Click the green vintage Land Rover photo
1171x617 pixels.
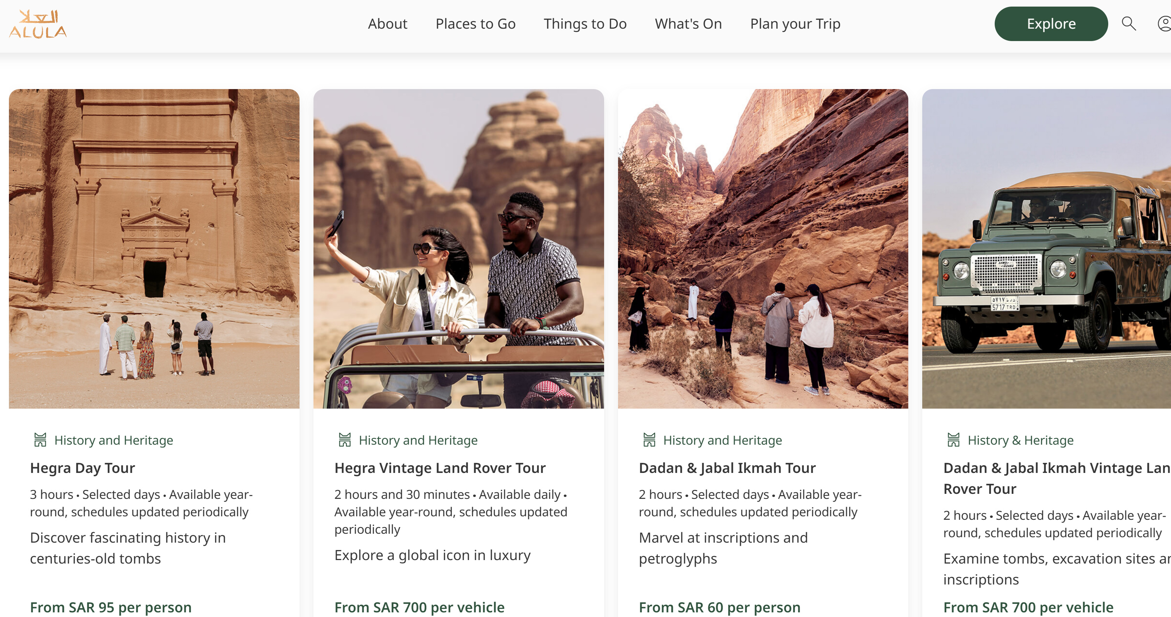(x=1047, y=249)
